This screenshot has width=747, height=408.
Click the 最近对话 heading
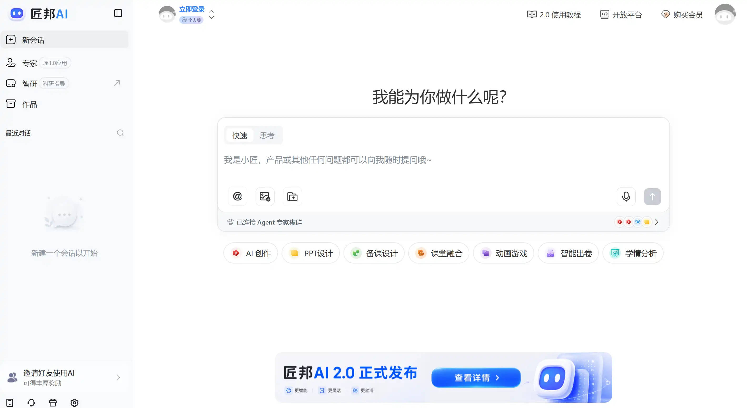point(18,133)
